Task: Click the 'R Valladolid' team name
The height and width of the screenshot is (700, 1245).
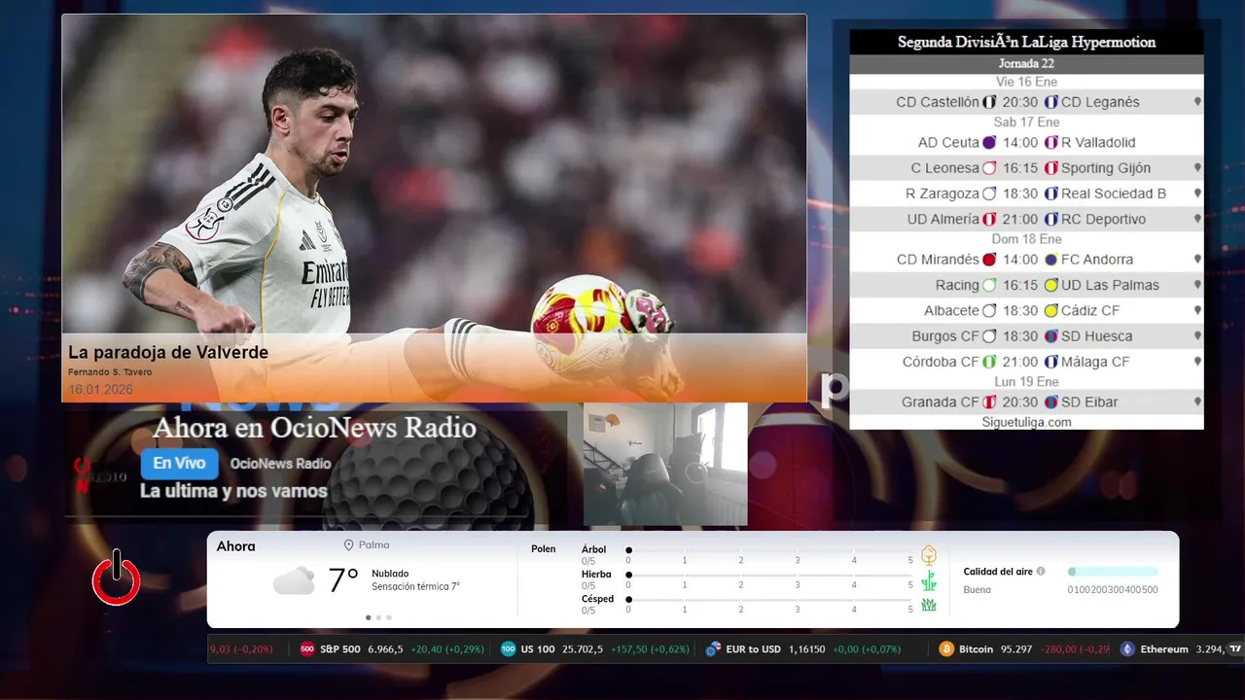Action: (1098, 143)
